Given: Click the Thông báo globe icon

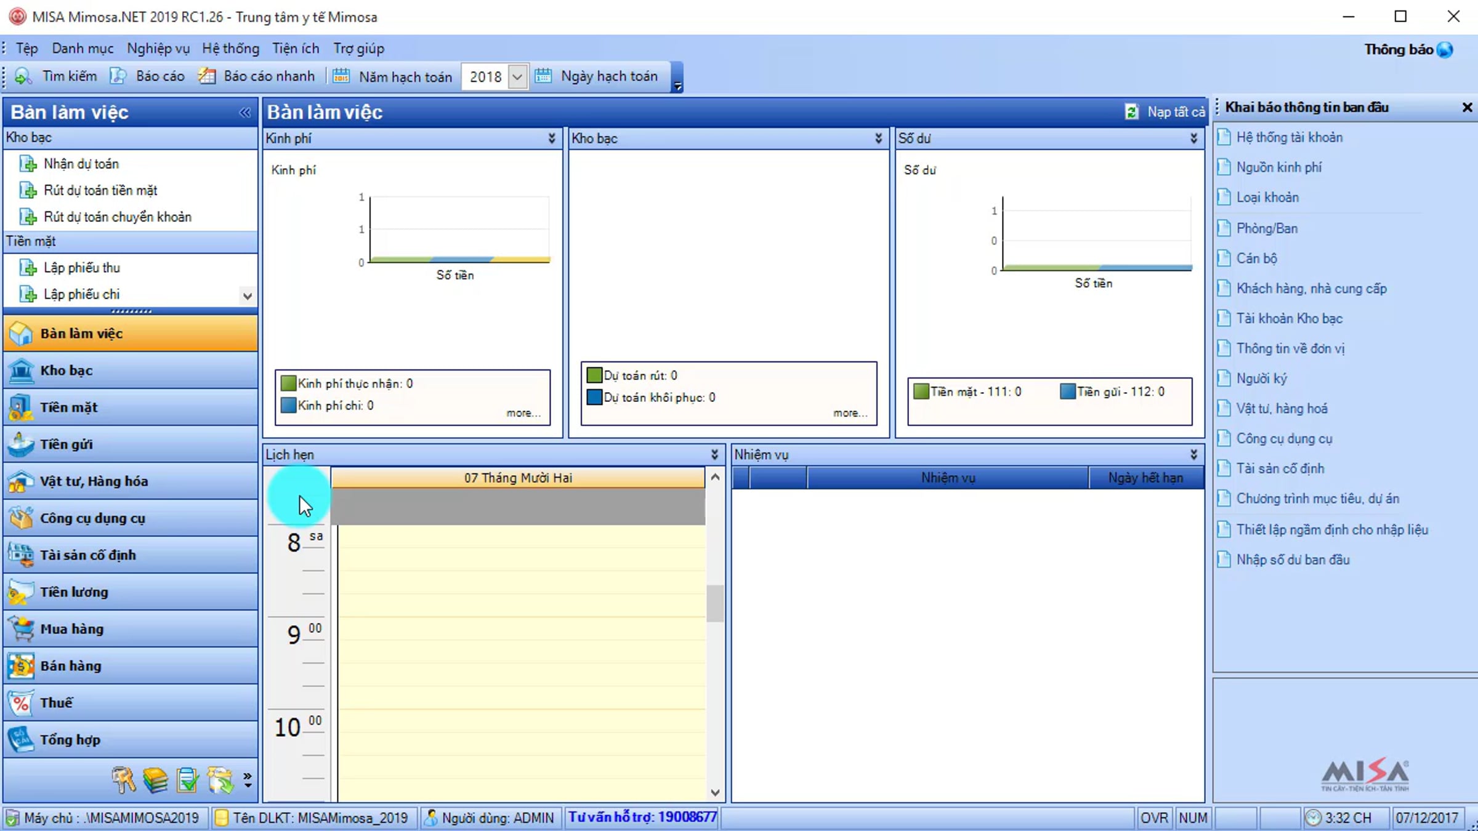Looking at the screenshot, I should pos(1445,50).
